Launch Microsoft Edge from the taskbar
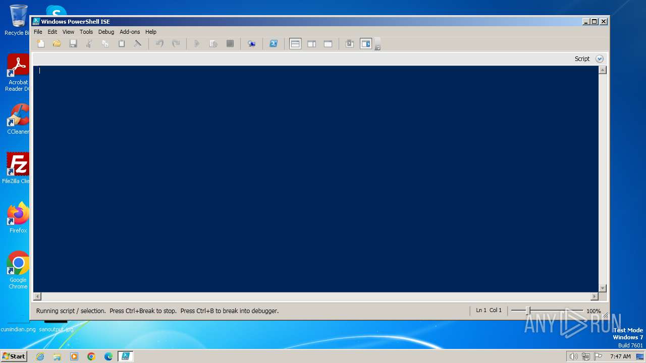Image resolution: width=646 pixels, height=363 pixels. coord(109,356)
